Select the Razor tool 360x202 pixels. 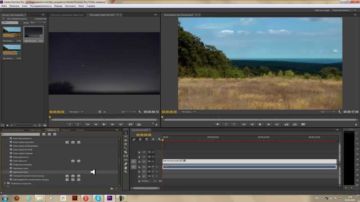pyautogui.click(x=126, y=152)
